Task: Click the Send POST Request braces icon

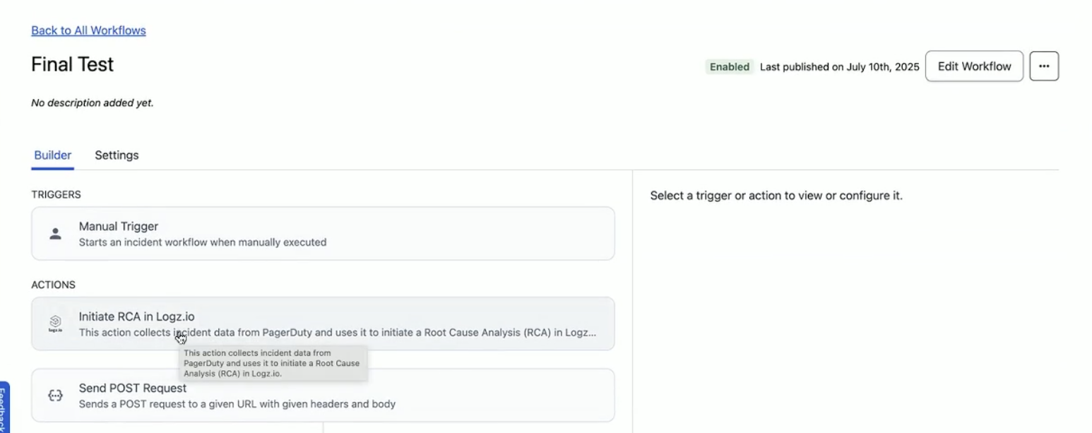Action: [56, 396]
